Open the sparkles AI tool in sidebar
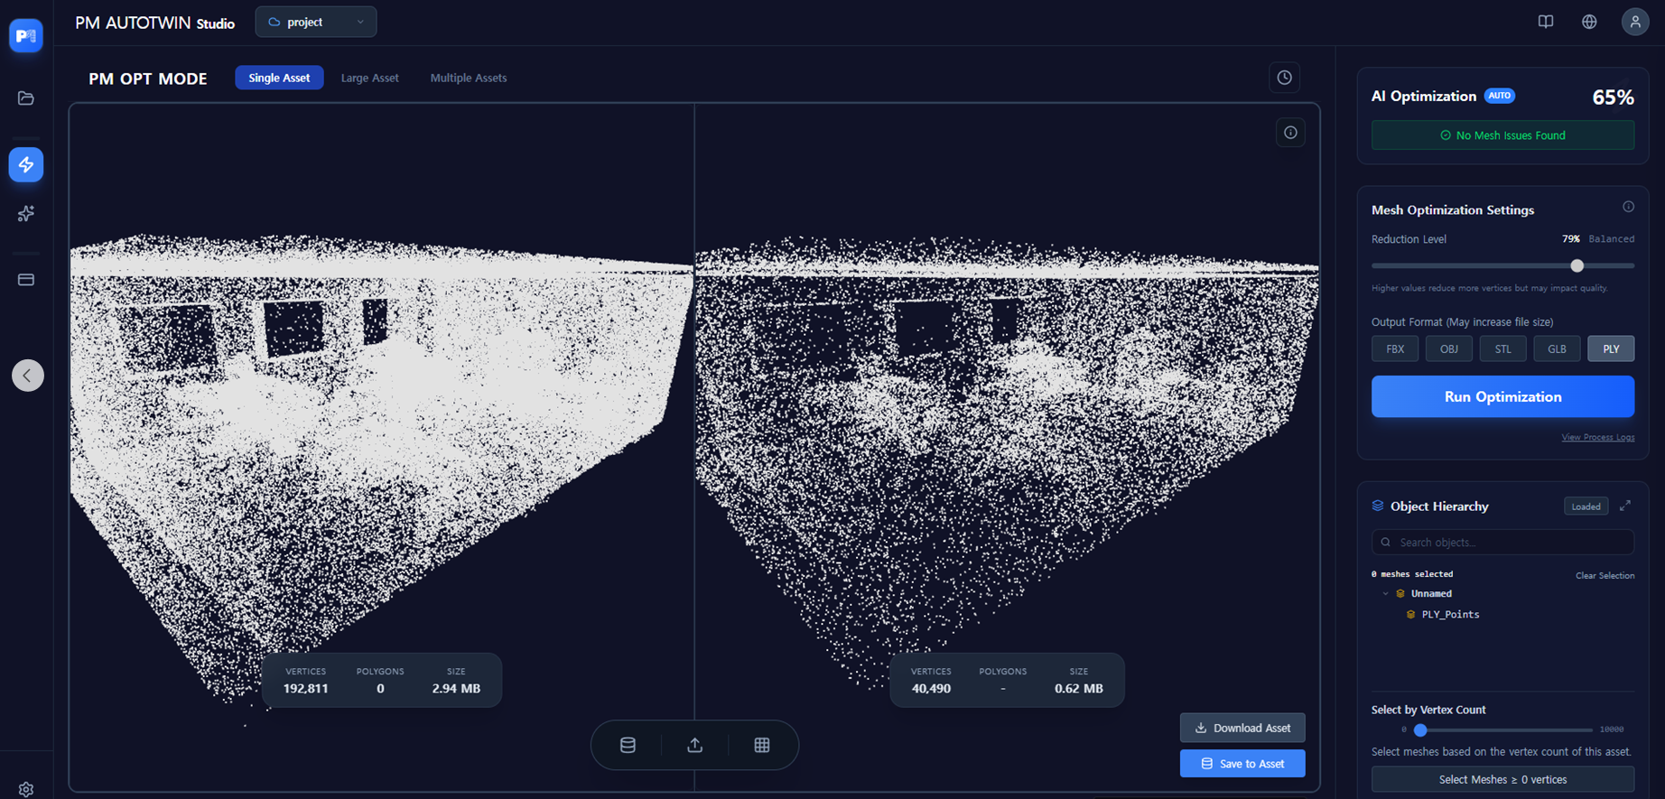 [26, 214]
